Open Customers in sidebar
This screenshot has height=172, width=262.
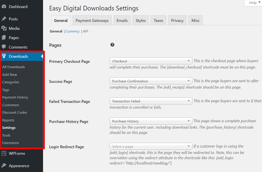click(x=11, y=105)
